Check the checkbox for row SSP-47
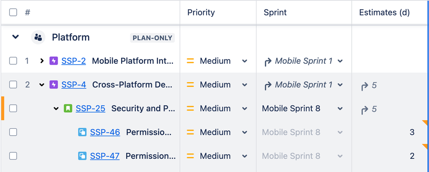The image size is (429, 172). click(13, 156)
